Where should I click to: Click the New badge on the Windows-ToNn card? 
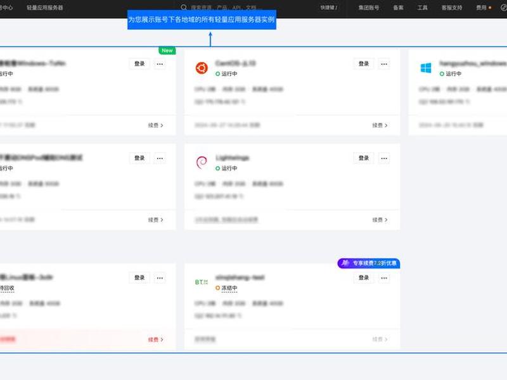tap(167, 51)
